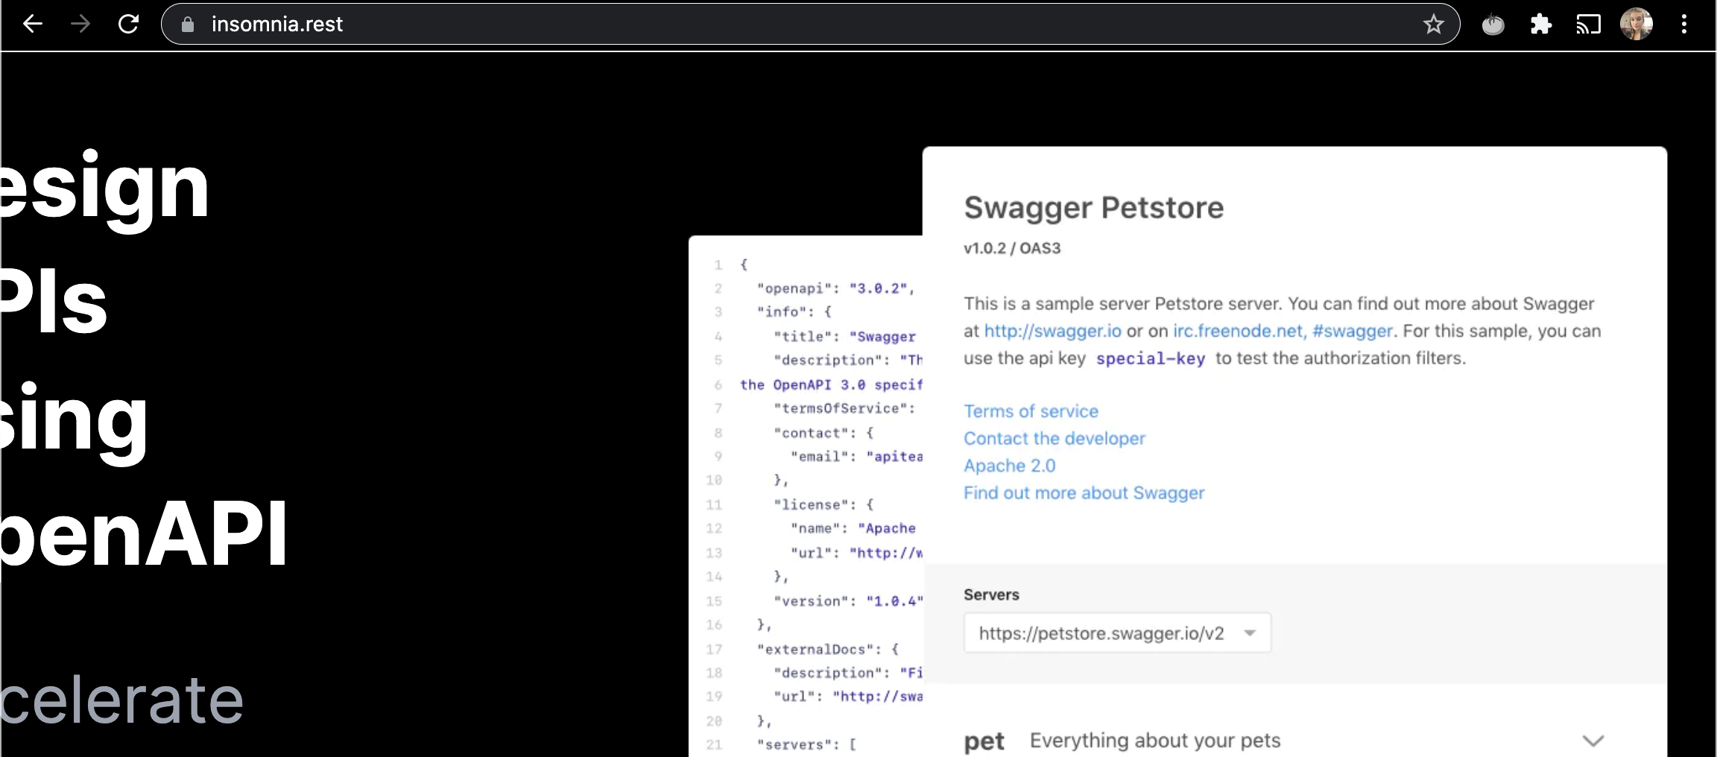Click Find out more about Swagger
The image size is (1717, 757).
click(x=1084, y=492)
